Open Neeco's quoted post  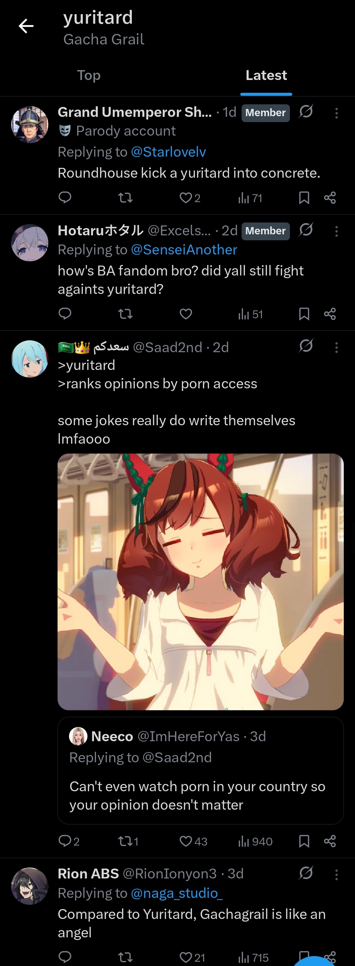200,770
